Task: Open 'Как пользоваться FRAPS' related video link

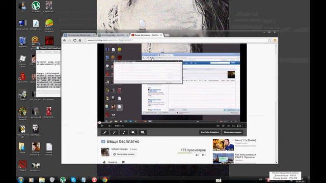Action: pyautogui.click(x=246, y=156)
